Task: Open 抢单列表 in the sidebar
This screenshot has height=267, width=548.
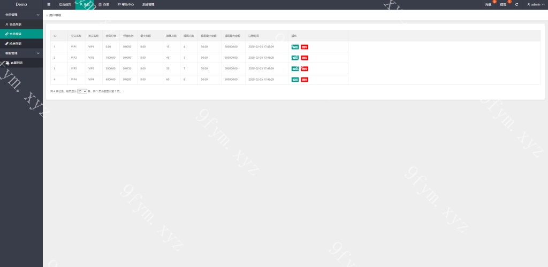Action: (21, 44)
